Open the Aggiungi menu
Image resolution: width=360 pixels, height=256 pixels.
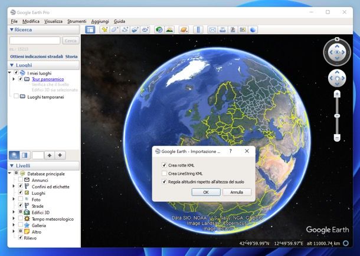pyautogui.click(x=100, y=21)
